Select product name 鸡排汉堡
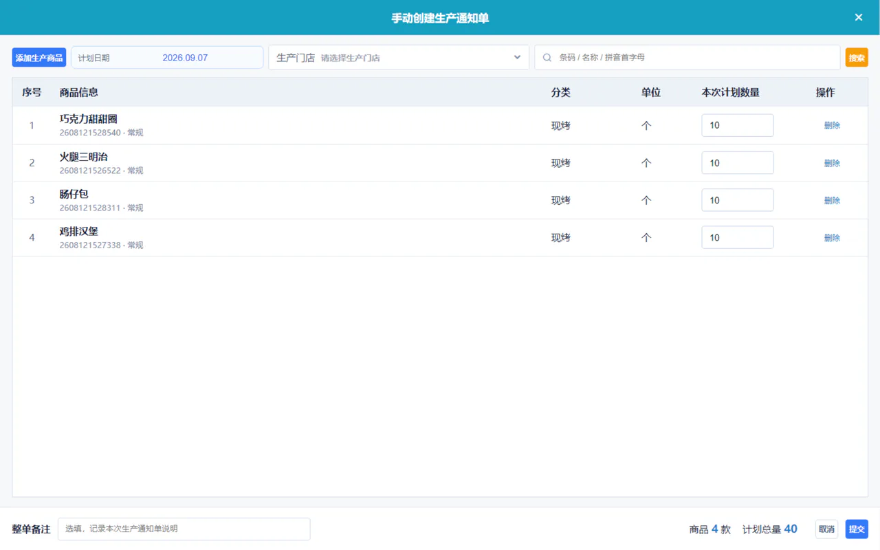Screen dimensions: 880x550 click(79, 231)
